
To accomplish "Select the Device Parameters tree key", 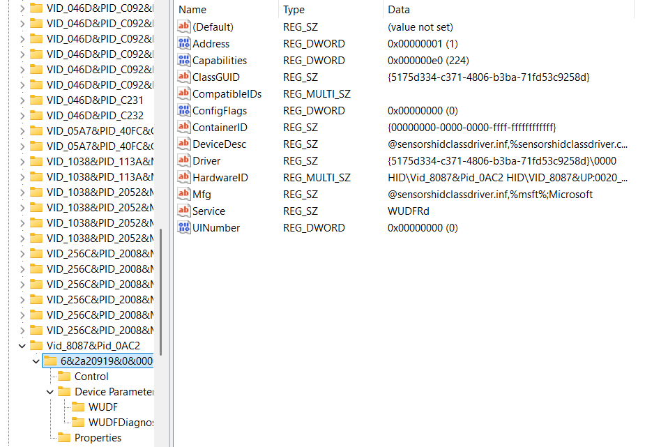I will pos(114,392).
